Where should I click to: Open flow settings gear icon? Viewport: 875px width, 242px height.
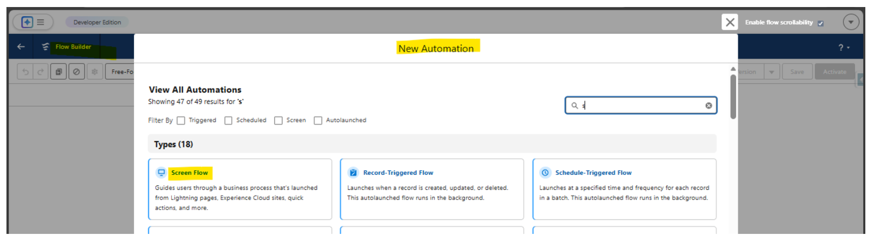(x=95, y=72)
